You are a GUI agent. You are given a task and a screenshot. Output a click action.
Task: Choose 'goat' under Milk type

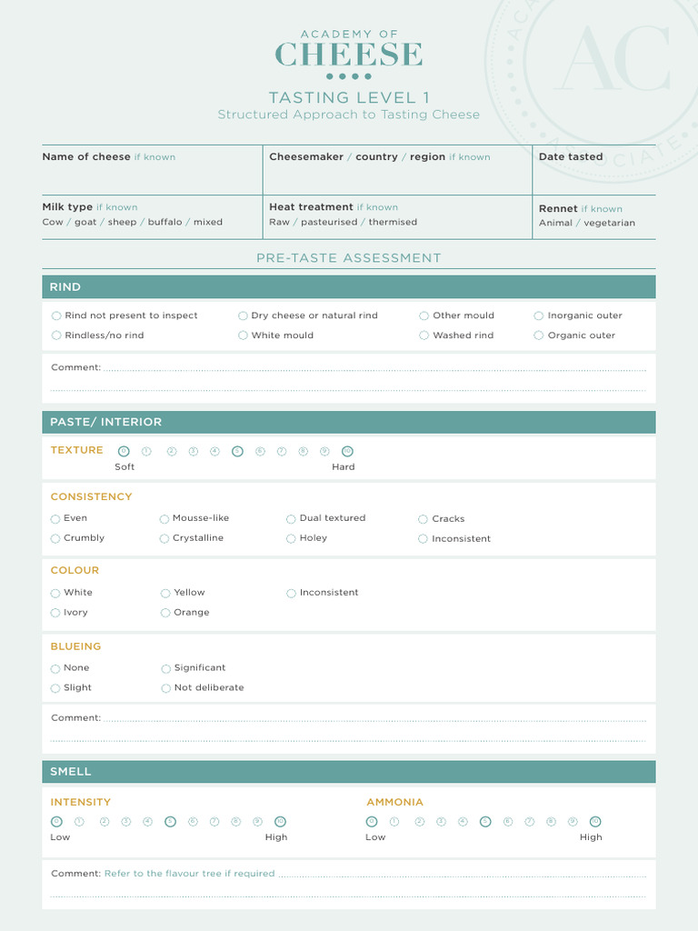[85, 223]
